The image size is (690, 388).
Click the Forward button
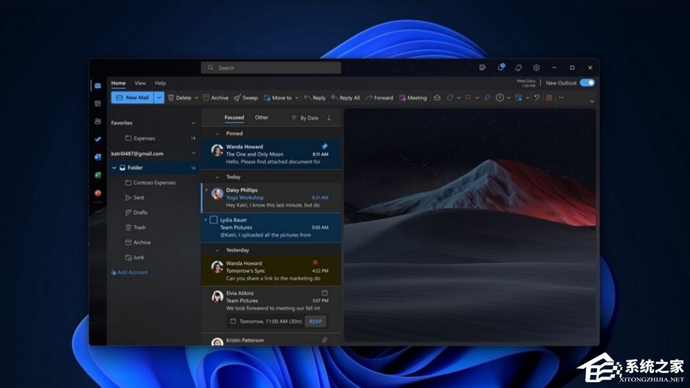379,97
